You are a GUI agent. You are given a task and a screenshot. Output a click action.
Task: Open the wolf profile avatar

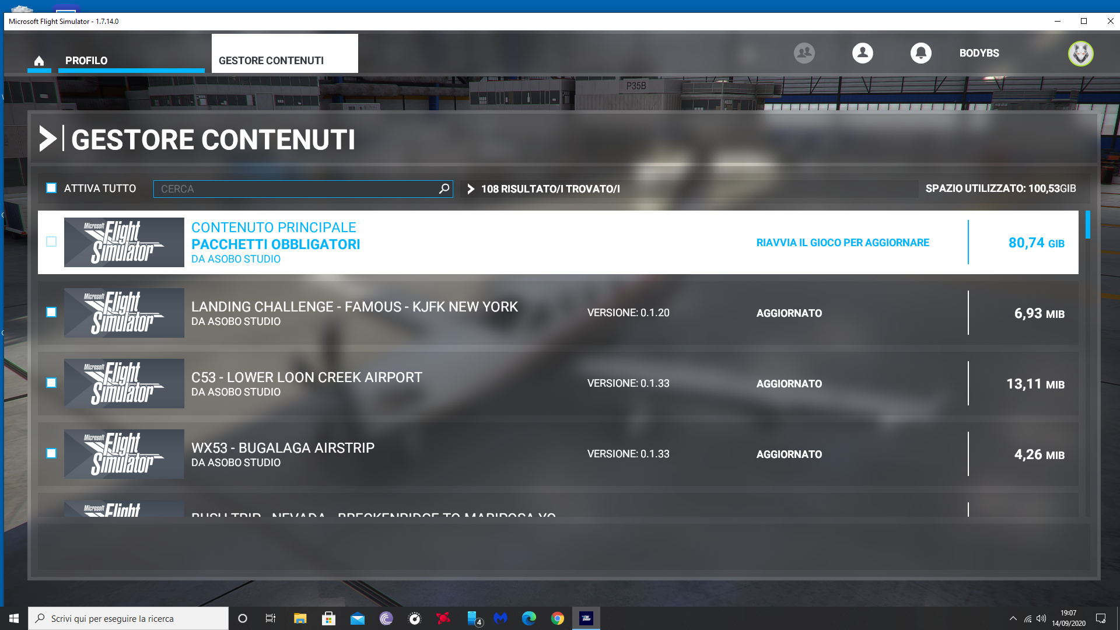point(1080,54)
